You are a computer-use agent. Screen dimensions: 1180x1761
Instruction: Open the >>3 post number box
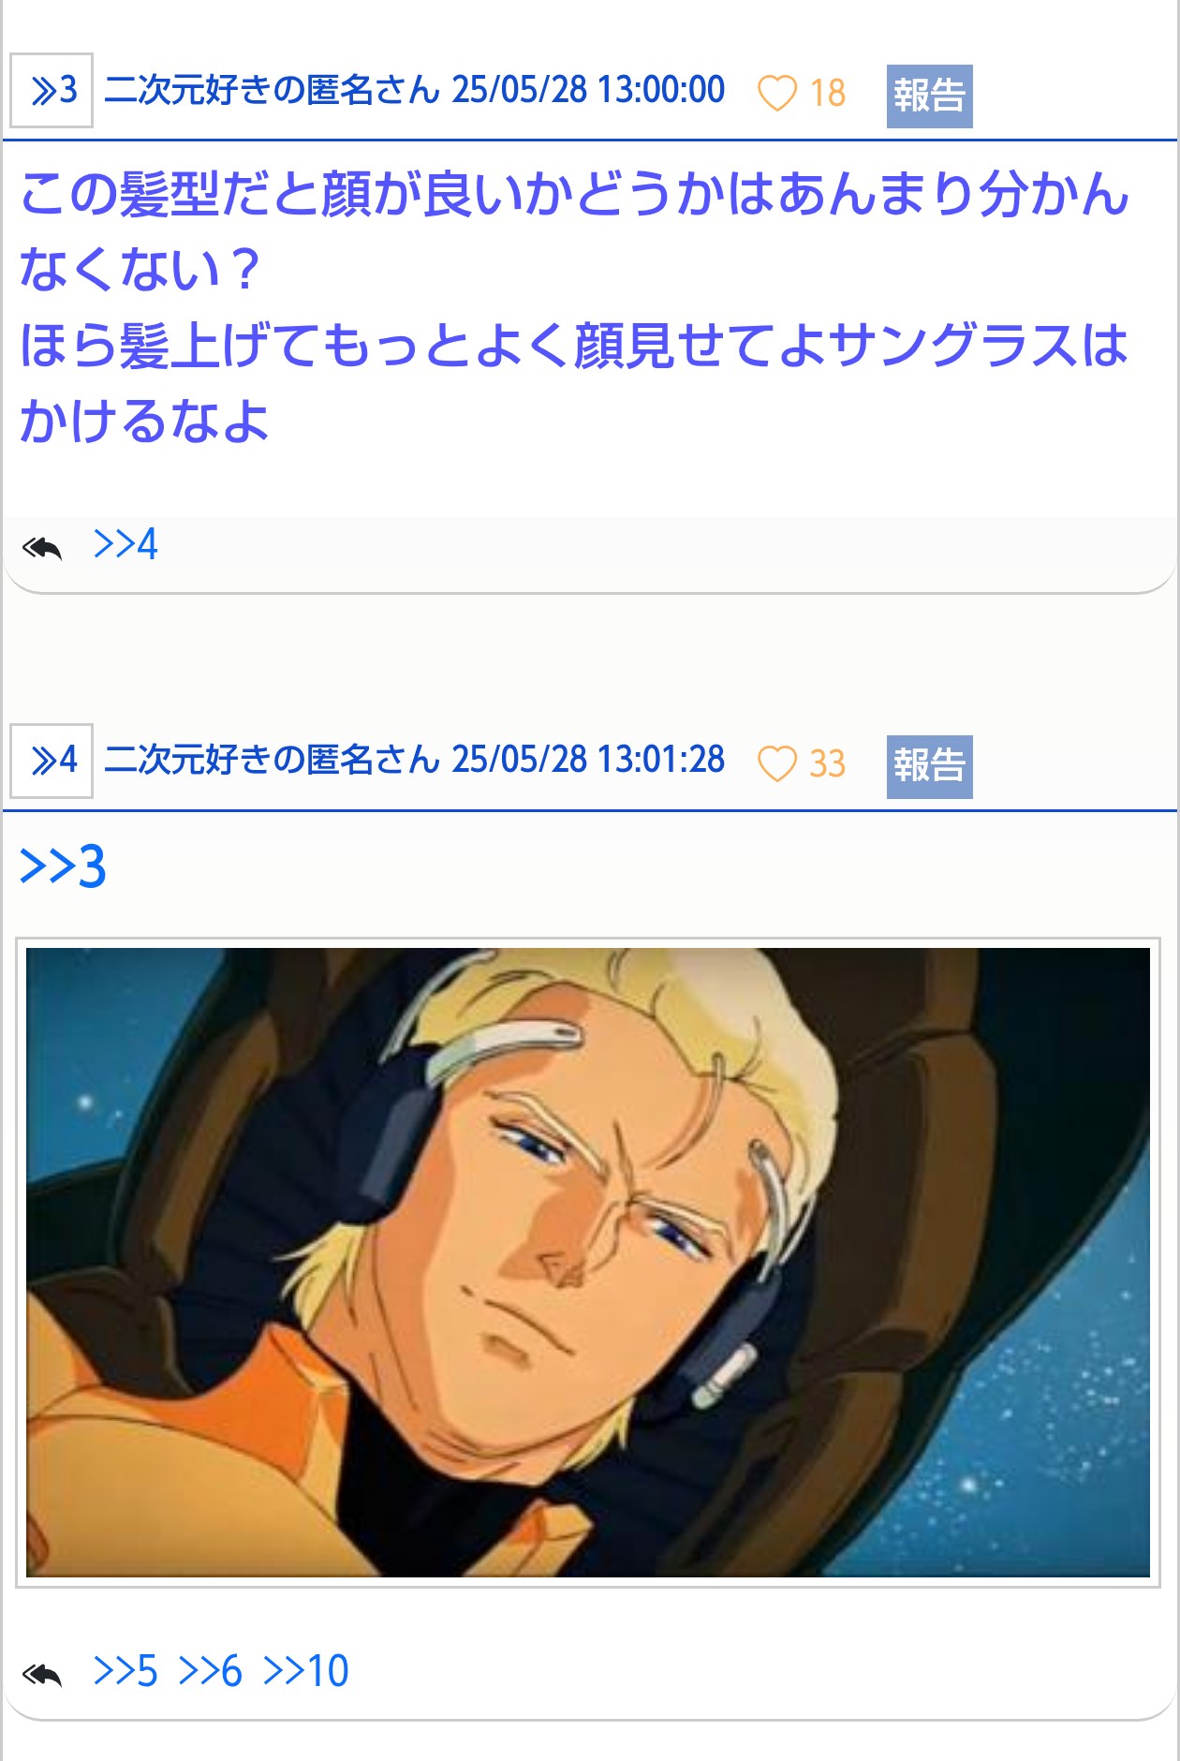52,90
